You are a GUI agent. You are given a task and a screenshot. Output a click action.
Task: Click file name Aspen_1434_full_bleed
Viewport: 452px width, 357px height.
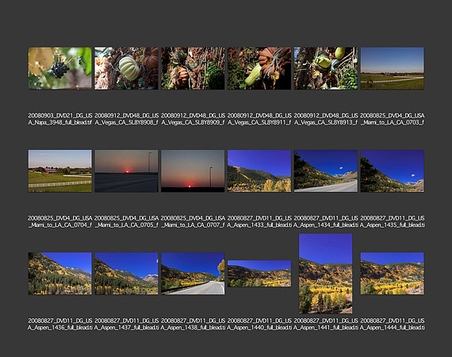tap(326, 221)
